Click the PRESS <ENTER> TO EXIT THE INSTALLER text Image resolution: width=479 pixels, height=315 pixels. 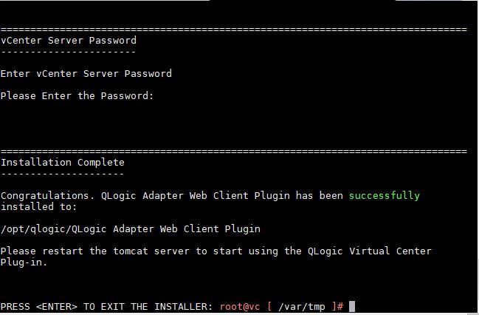[x=106, y=307]
